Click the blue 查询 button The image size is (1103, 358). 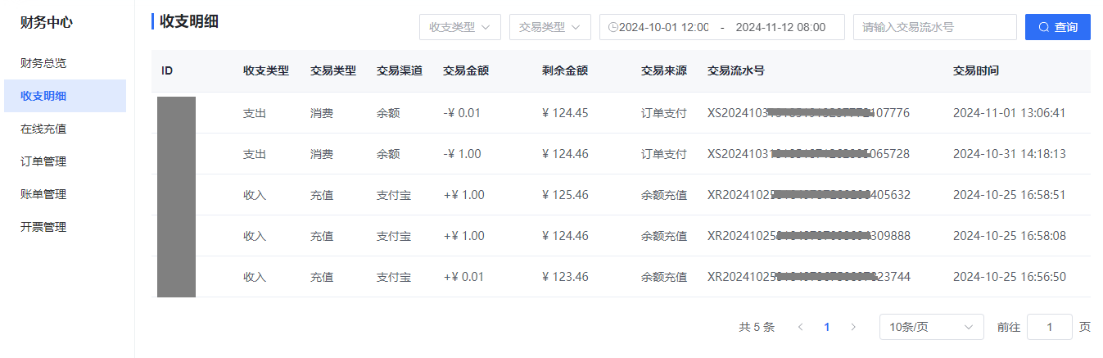(x=1058, y=27)
